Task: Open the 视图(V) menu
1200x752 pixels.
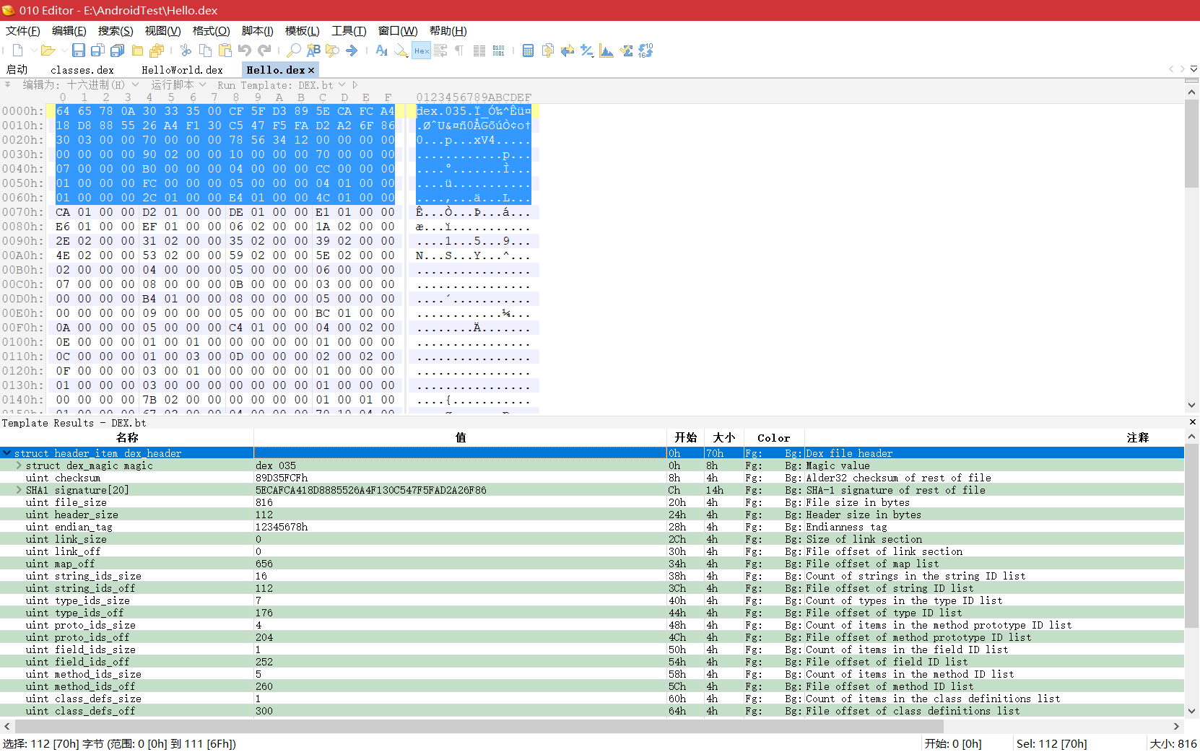Action: click(x=162, y=30)
